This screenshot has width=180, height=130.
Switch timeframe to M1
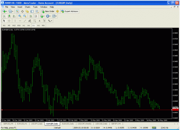point(4,26)
